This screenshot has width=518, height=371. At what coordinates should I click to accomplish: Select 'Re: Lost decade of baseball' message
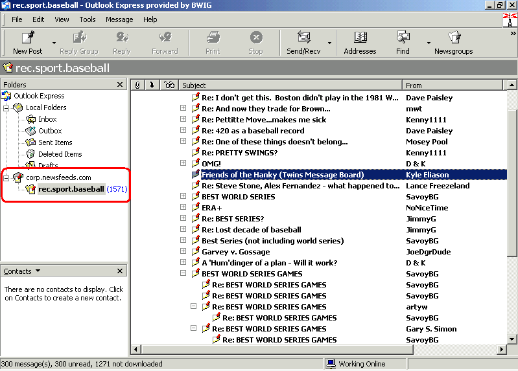[252, 230]
